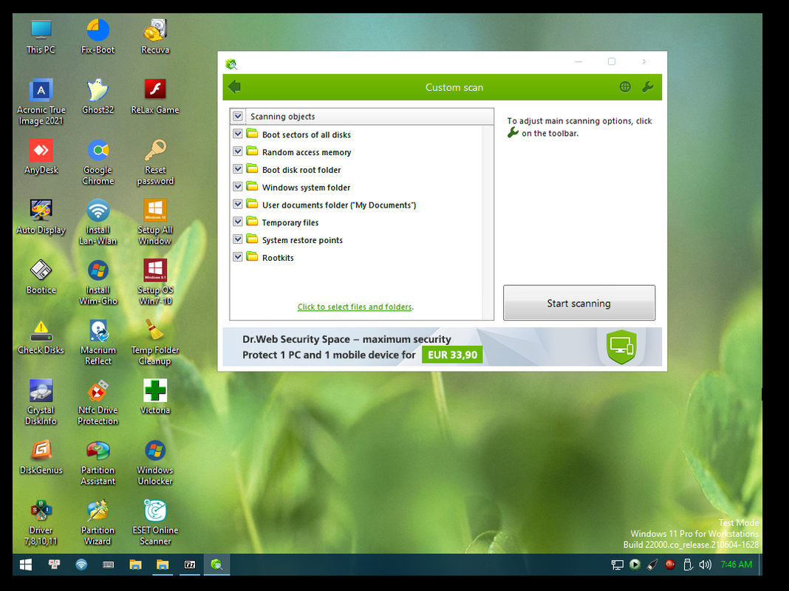Toggle the Boot disk root folder checkbox
Viewport: 789px width, 591px height.
(238, 169)
